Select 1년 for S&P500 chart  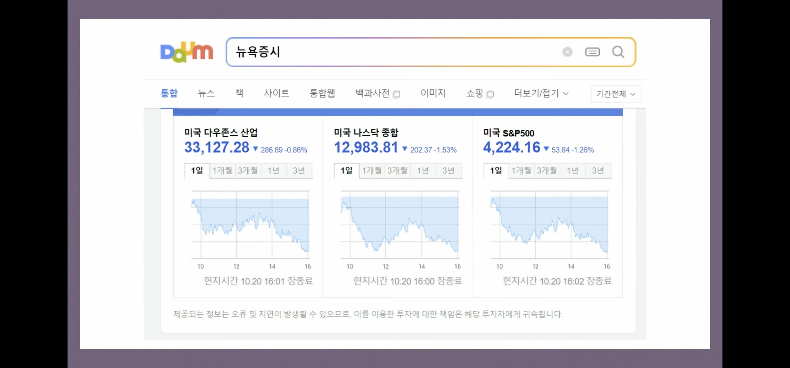pyautogui.click(x=572, y=171)
